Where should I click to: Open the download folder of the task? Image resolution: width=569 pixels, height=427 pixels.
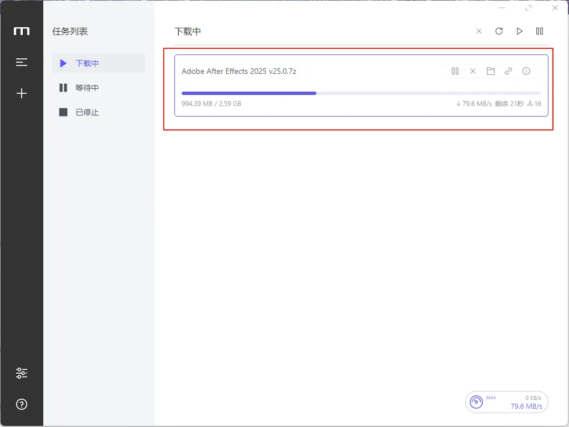[491, 71]
